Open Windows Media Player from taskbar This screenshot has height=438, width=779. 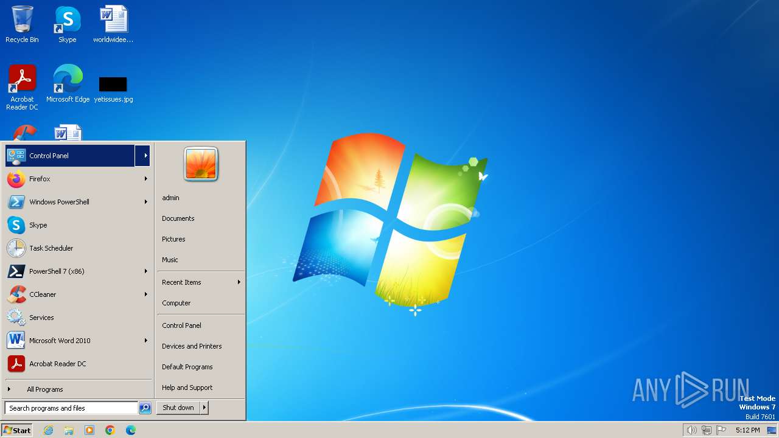[x=89, y=430]
